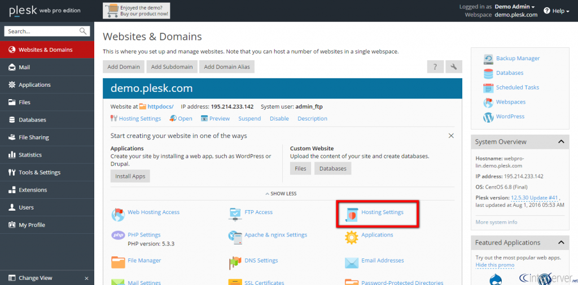Open the Help dropdown menu
This screenshot has width=578, height=285.
(x=557, y=11)
